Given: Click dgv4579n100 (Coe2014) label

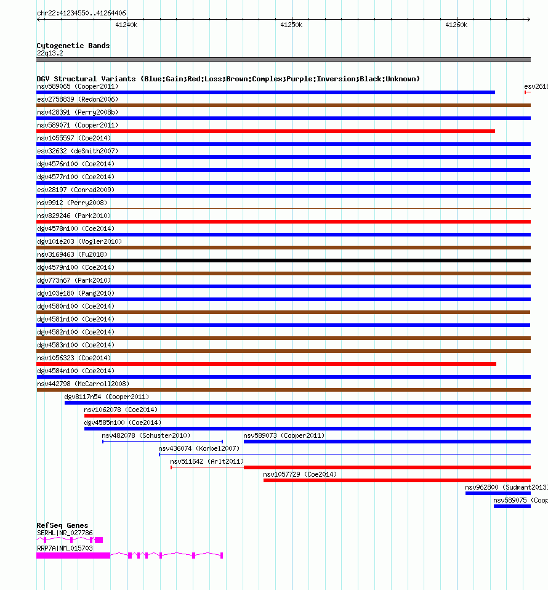Looking at the screenshot, I should [76, 267].
